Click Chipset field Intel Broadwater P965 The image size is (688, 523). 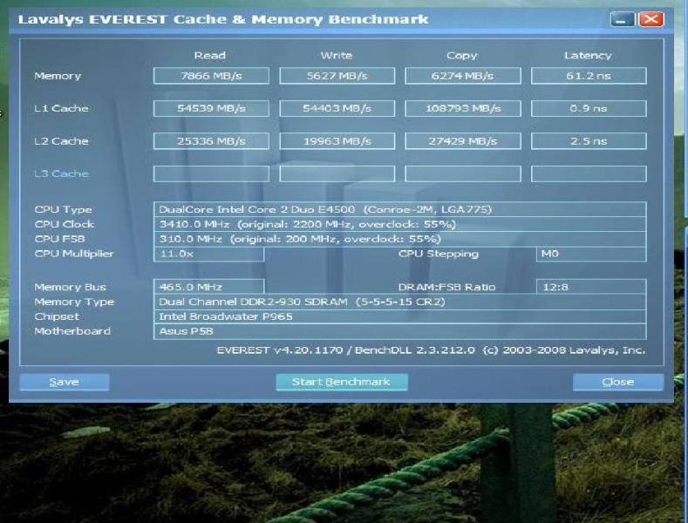coord(399,316)
